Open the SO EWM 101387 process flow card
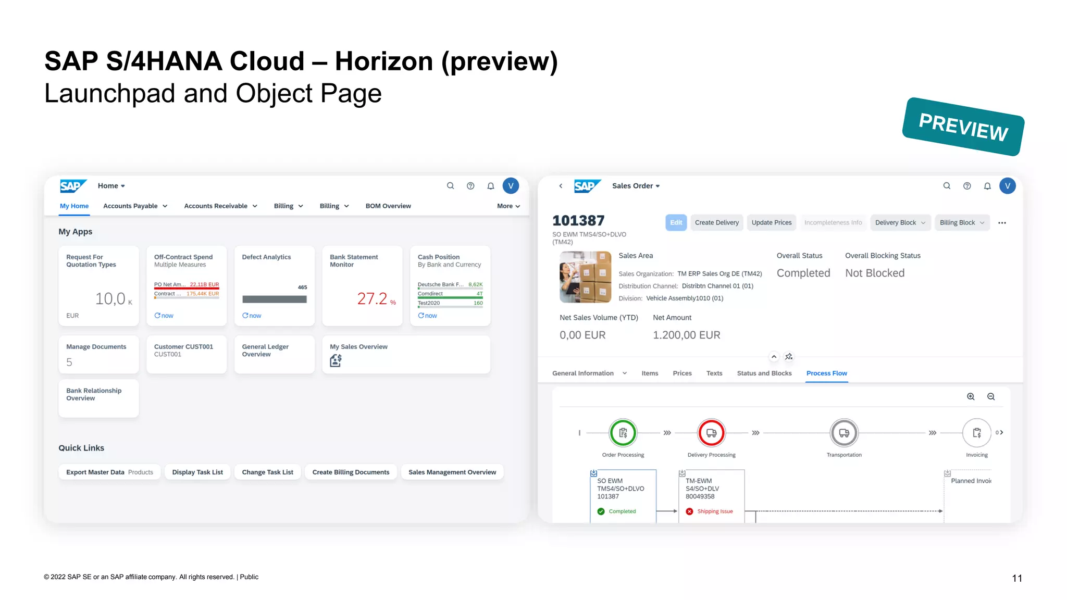This screenshot has width=1067, height=600. 623,496
